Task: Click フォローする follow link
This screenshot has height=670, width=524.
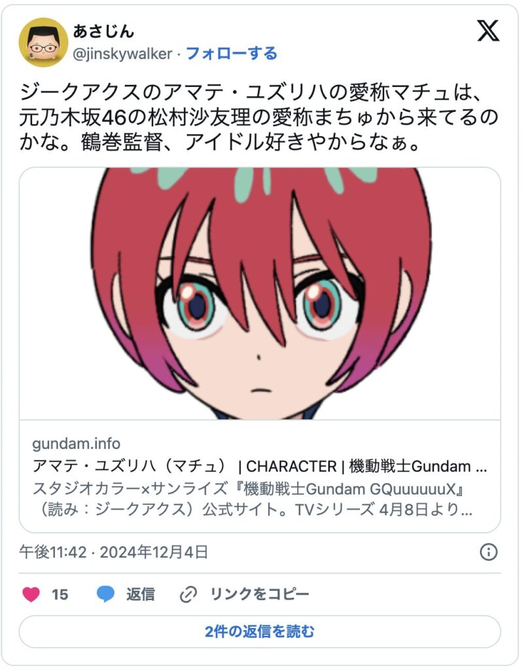Action: (232, 54)
